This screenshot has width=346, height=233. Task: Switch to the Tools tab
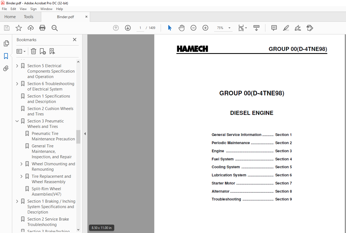pyautogui.click(x=28, y=17)
